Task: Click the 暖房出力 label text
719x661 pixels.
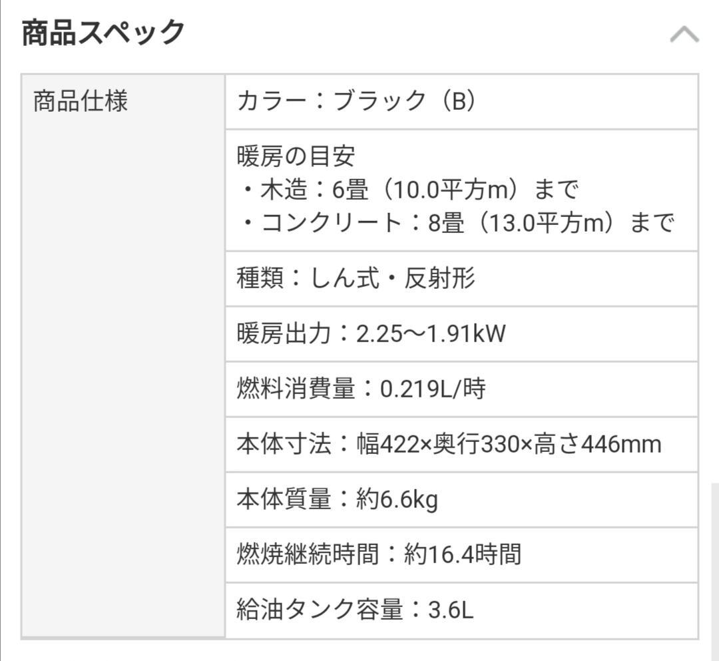Action: tap(284, 333)
